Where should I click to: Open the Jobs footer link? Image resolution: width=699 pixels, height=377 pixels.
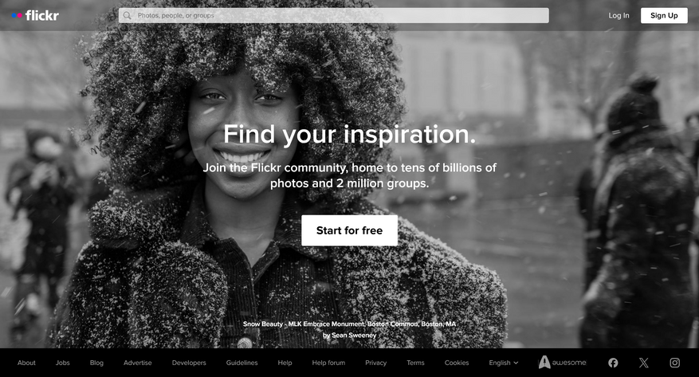pyautogui.click(x=62, y=363)
